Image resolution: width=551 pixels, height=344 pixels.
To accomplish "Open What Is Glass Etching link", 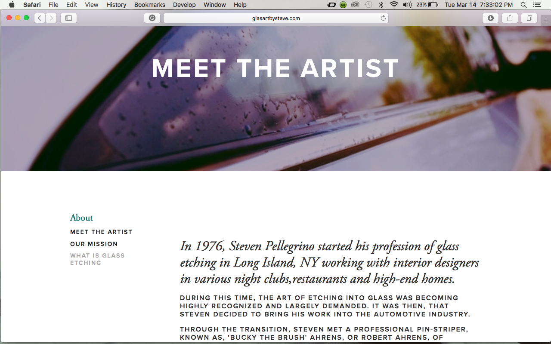I will coord(97,259).
